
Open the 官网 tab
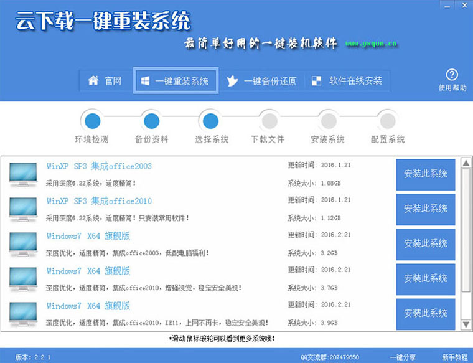pyautogui.click(x=105, y=81)
